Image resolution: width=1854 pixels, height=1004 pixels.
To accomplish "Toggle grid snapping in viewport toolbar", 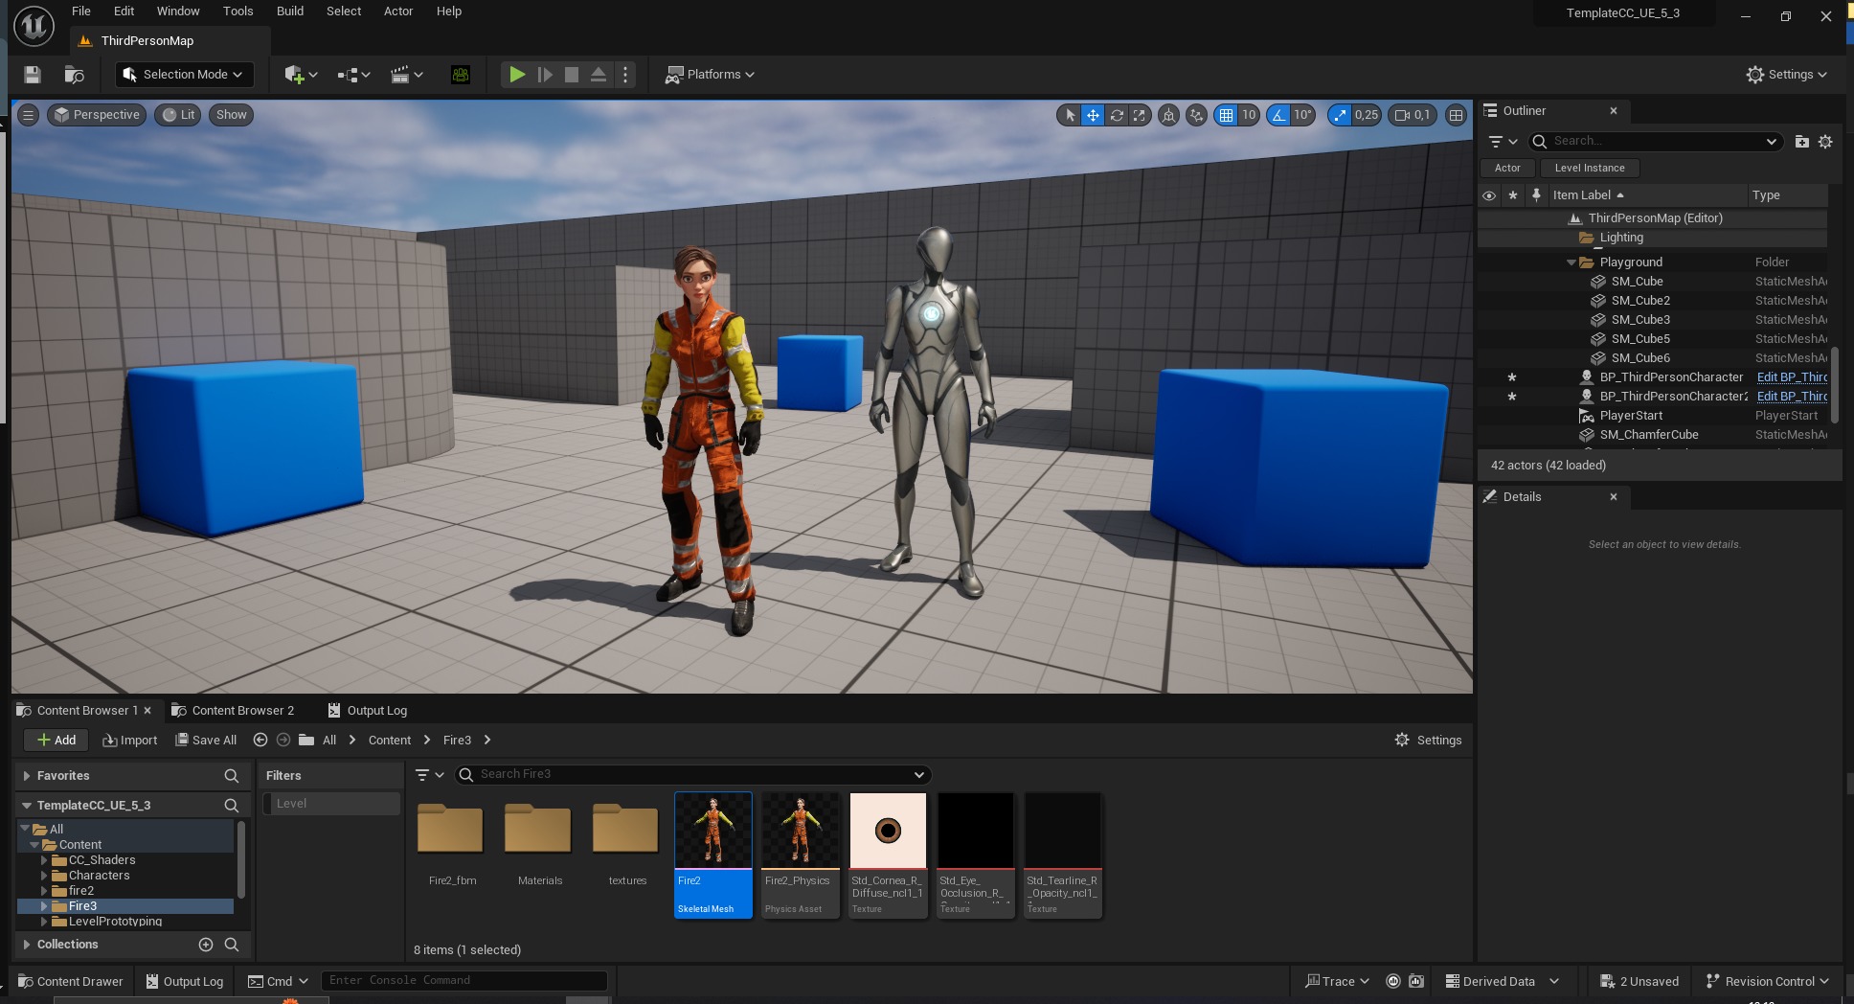I will click(1226, 115).
